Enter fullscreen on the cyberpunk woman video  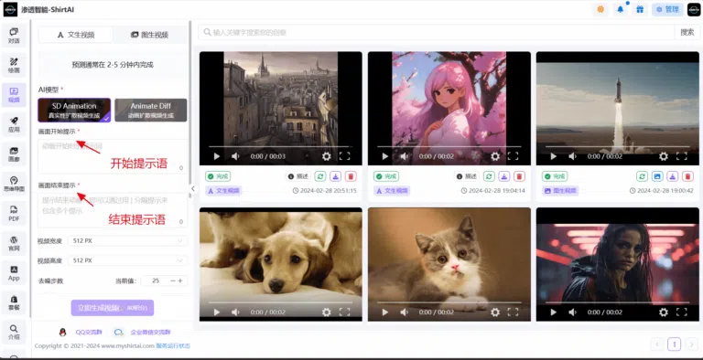[x=681, y=312]
